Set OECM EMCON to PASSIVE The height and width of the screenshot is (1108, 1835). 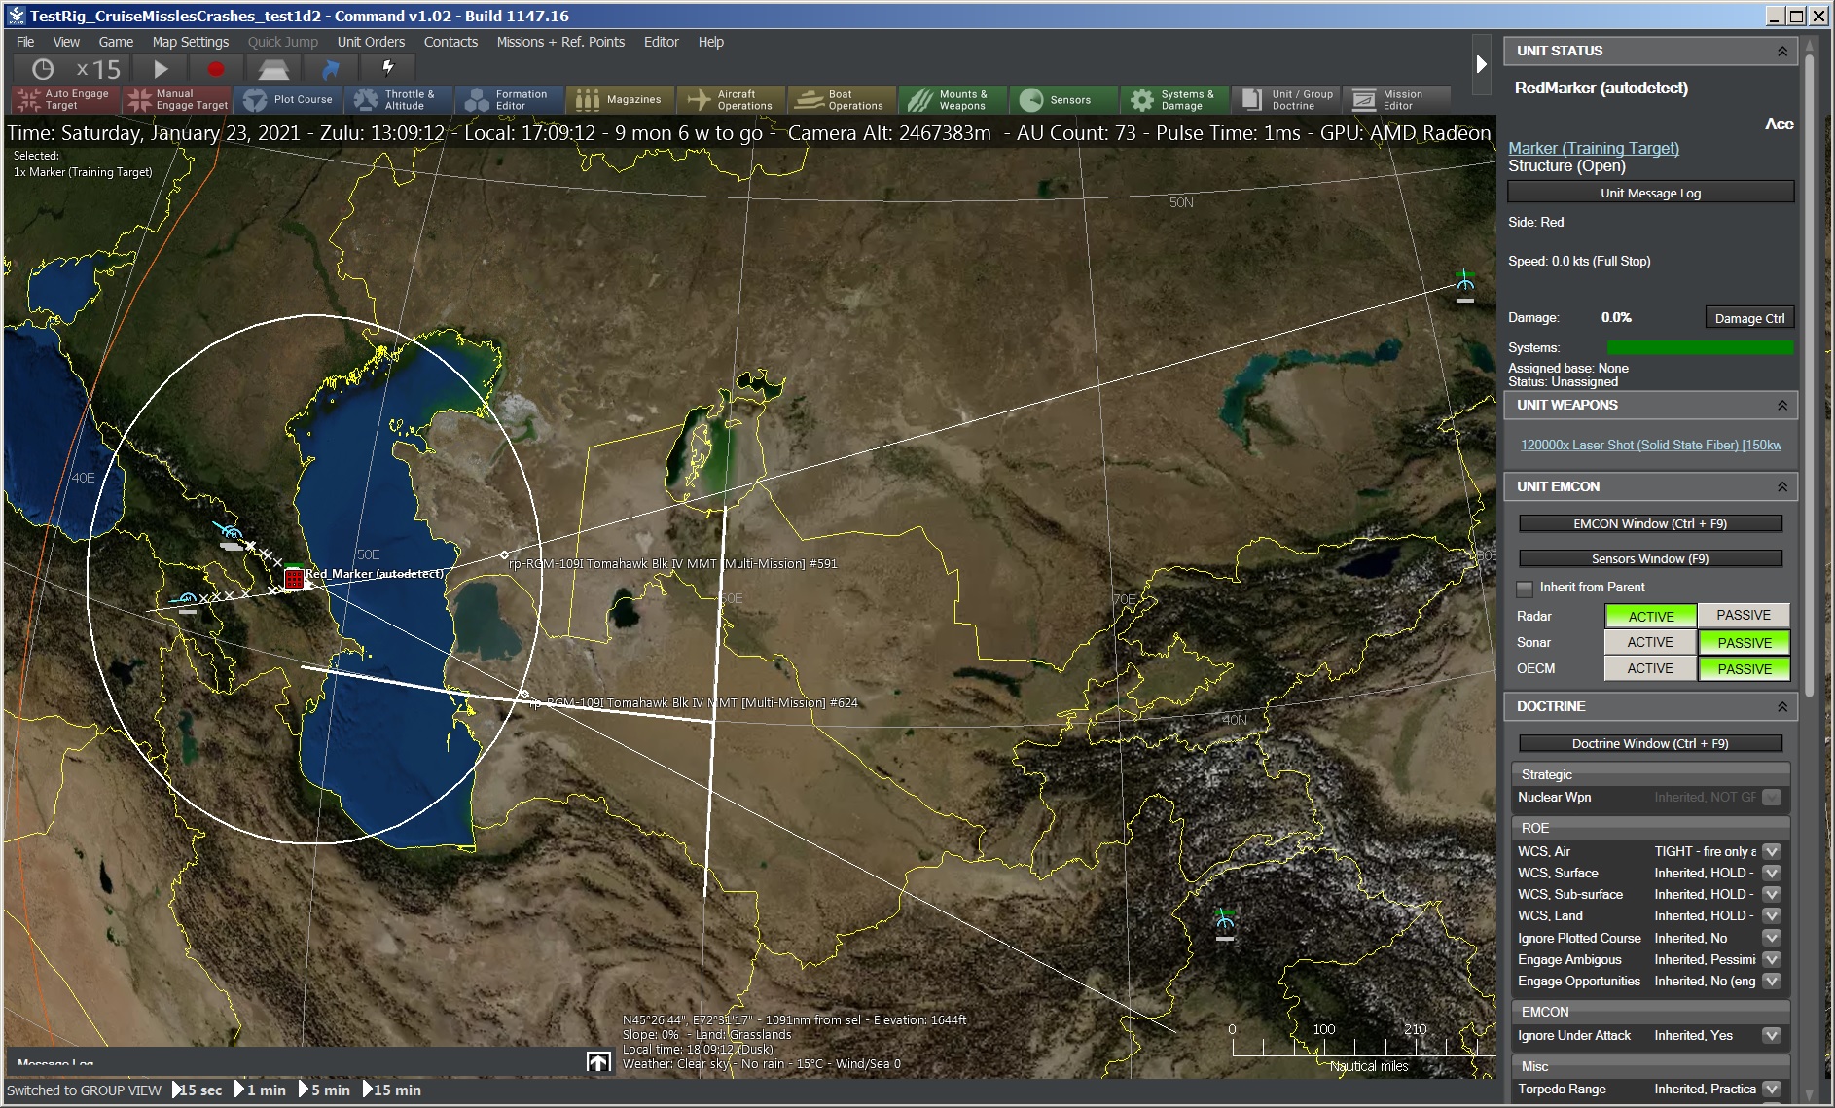[1744, 668]
